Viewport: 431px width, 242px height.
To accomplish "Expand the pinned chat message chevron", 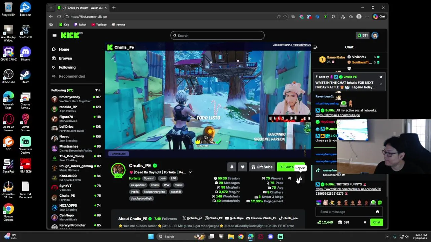I will [x=381, y=84].
